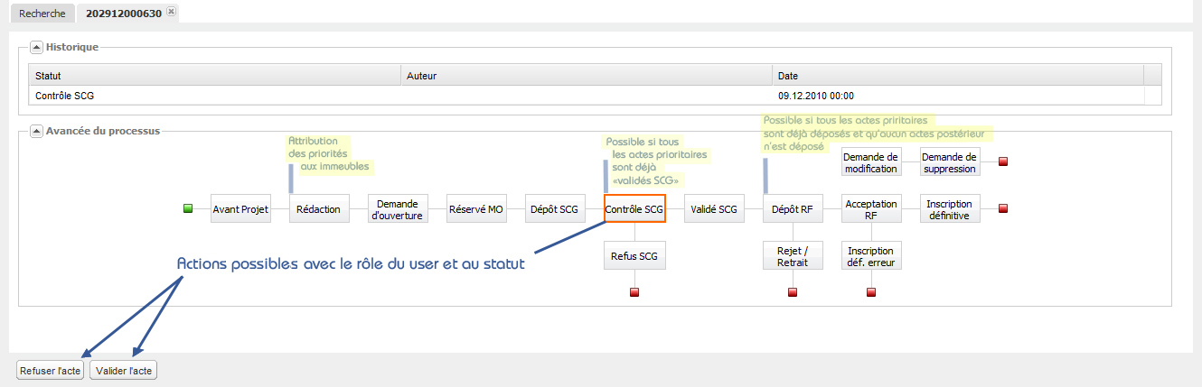Click the highlighted Contrôle SCG process step

coord(634,209)
